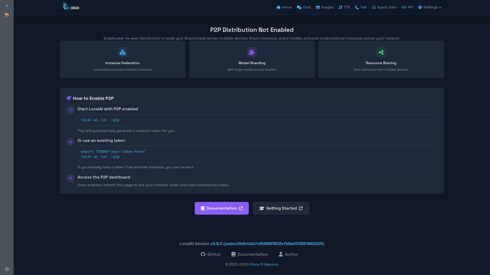Click the multicolor circle icon in left sidebar
The width and height of the screenshot is (490, 275).
(x=7, y=15)
